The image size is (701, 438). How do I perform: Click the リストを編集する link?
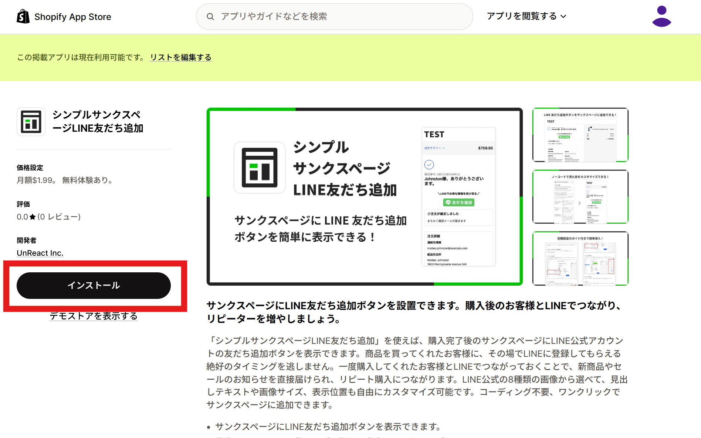[x=181, y=57]
